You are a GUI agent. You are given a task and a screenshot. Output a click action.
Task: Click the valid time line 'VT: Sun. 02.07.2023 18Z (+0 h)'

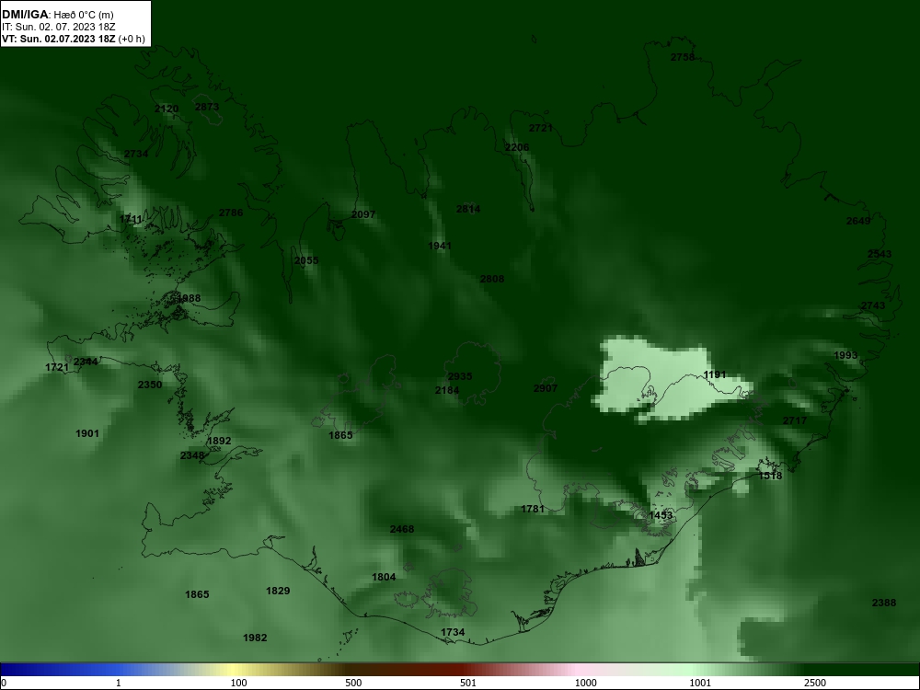coord(74,39)
